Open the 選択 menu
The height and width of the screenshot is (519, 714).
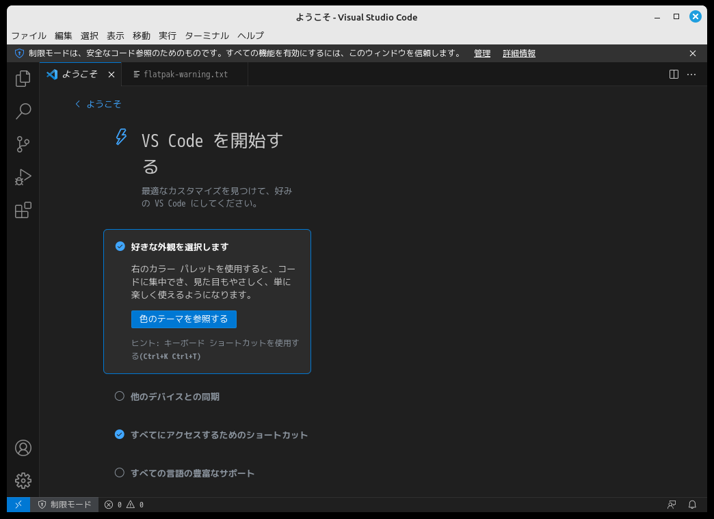pos(89,36)
